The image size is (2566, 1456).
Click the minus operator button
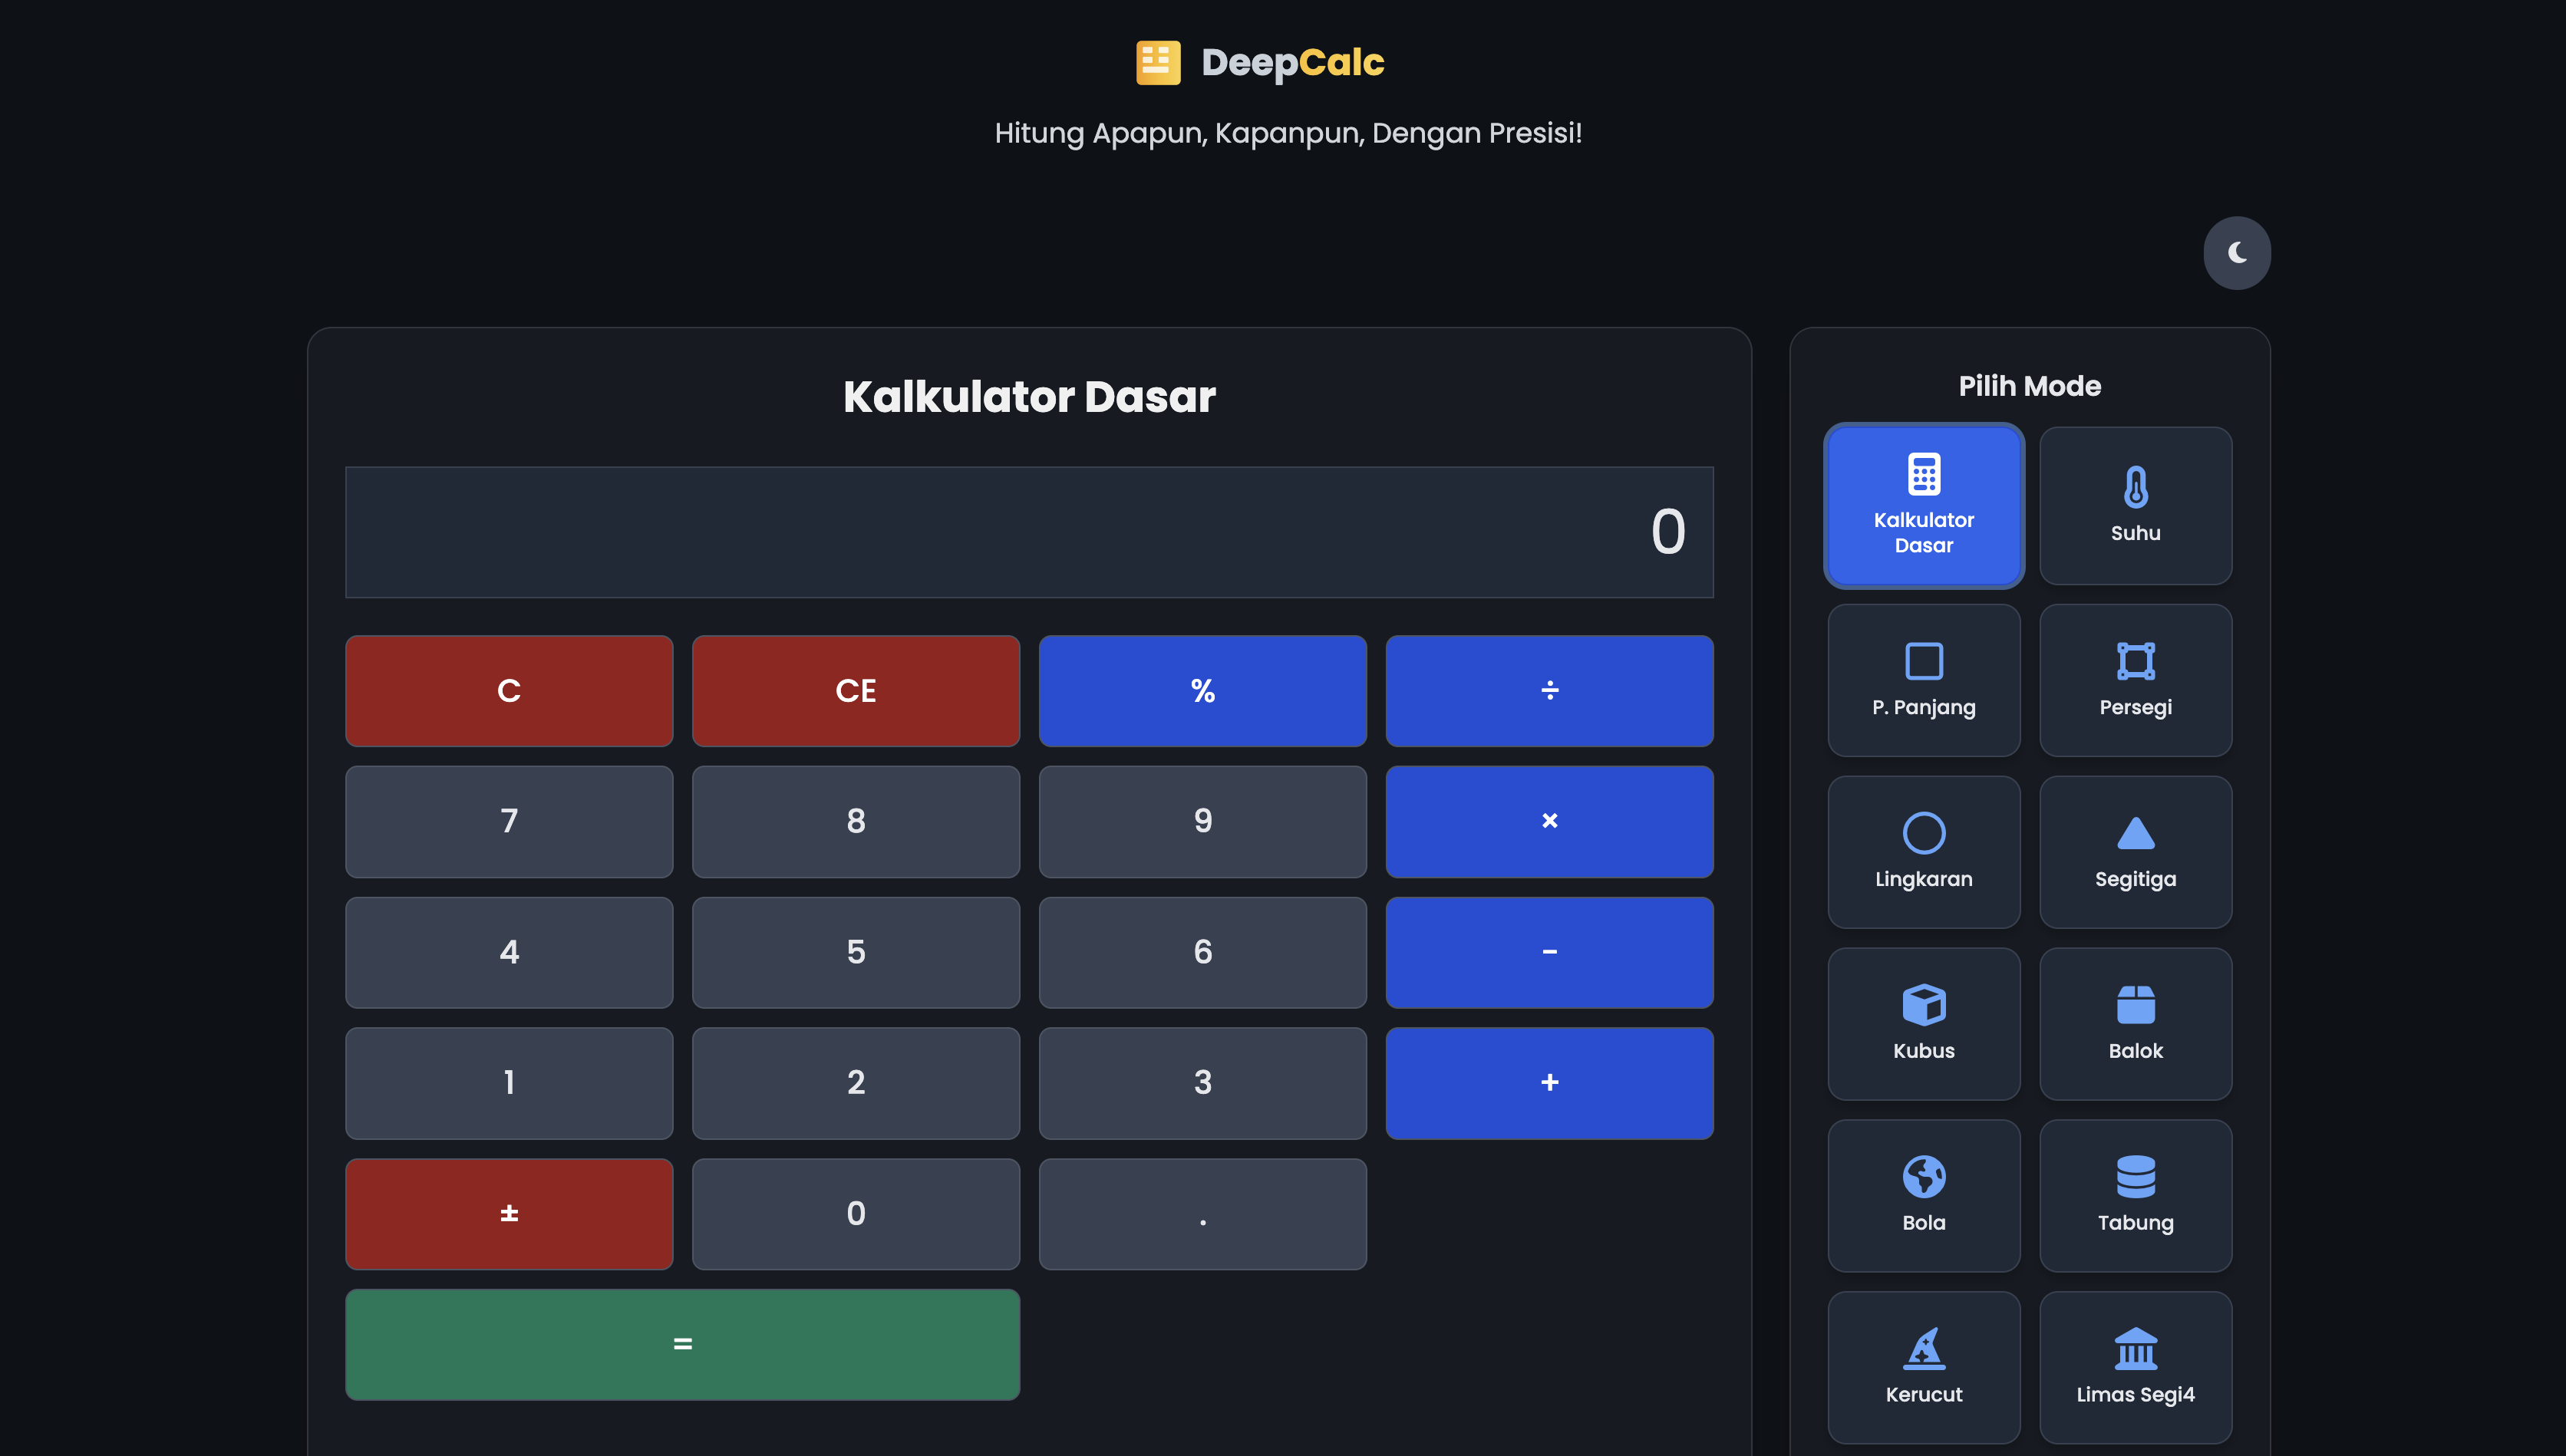(1549, 953)
